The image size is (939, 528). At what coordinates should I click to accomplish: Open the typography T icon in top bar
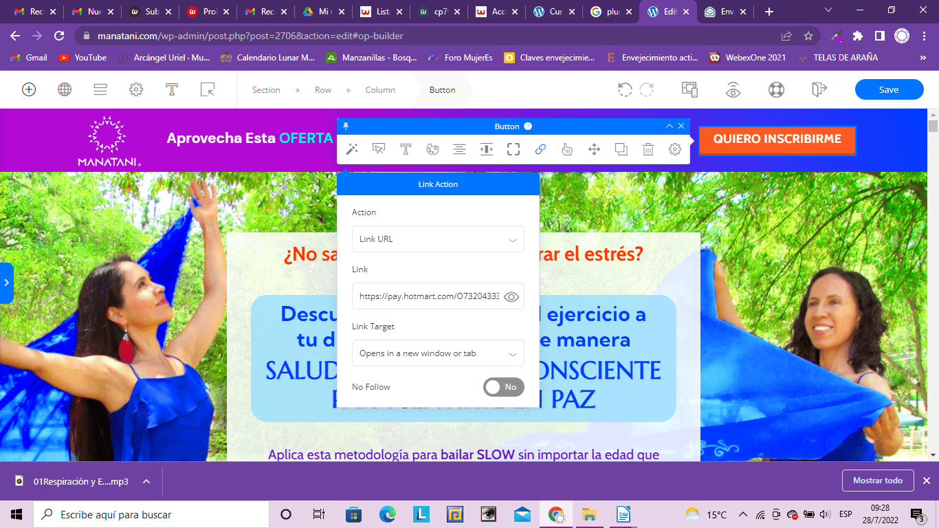172,89
